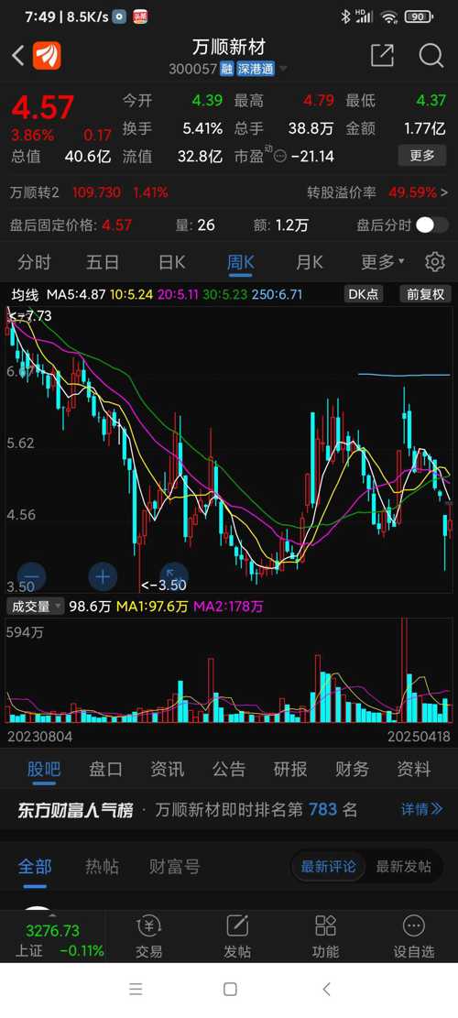Screen dimensions: 458x1018
Task: Add stock via 设自选 icon
Action: click(413, 937)
